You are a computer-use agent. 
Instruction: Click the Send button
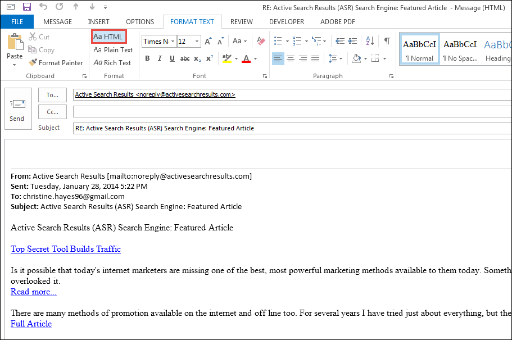click(18, 109)
